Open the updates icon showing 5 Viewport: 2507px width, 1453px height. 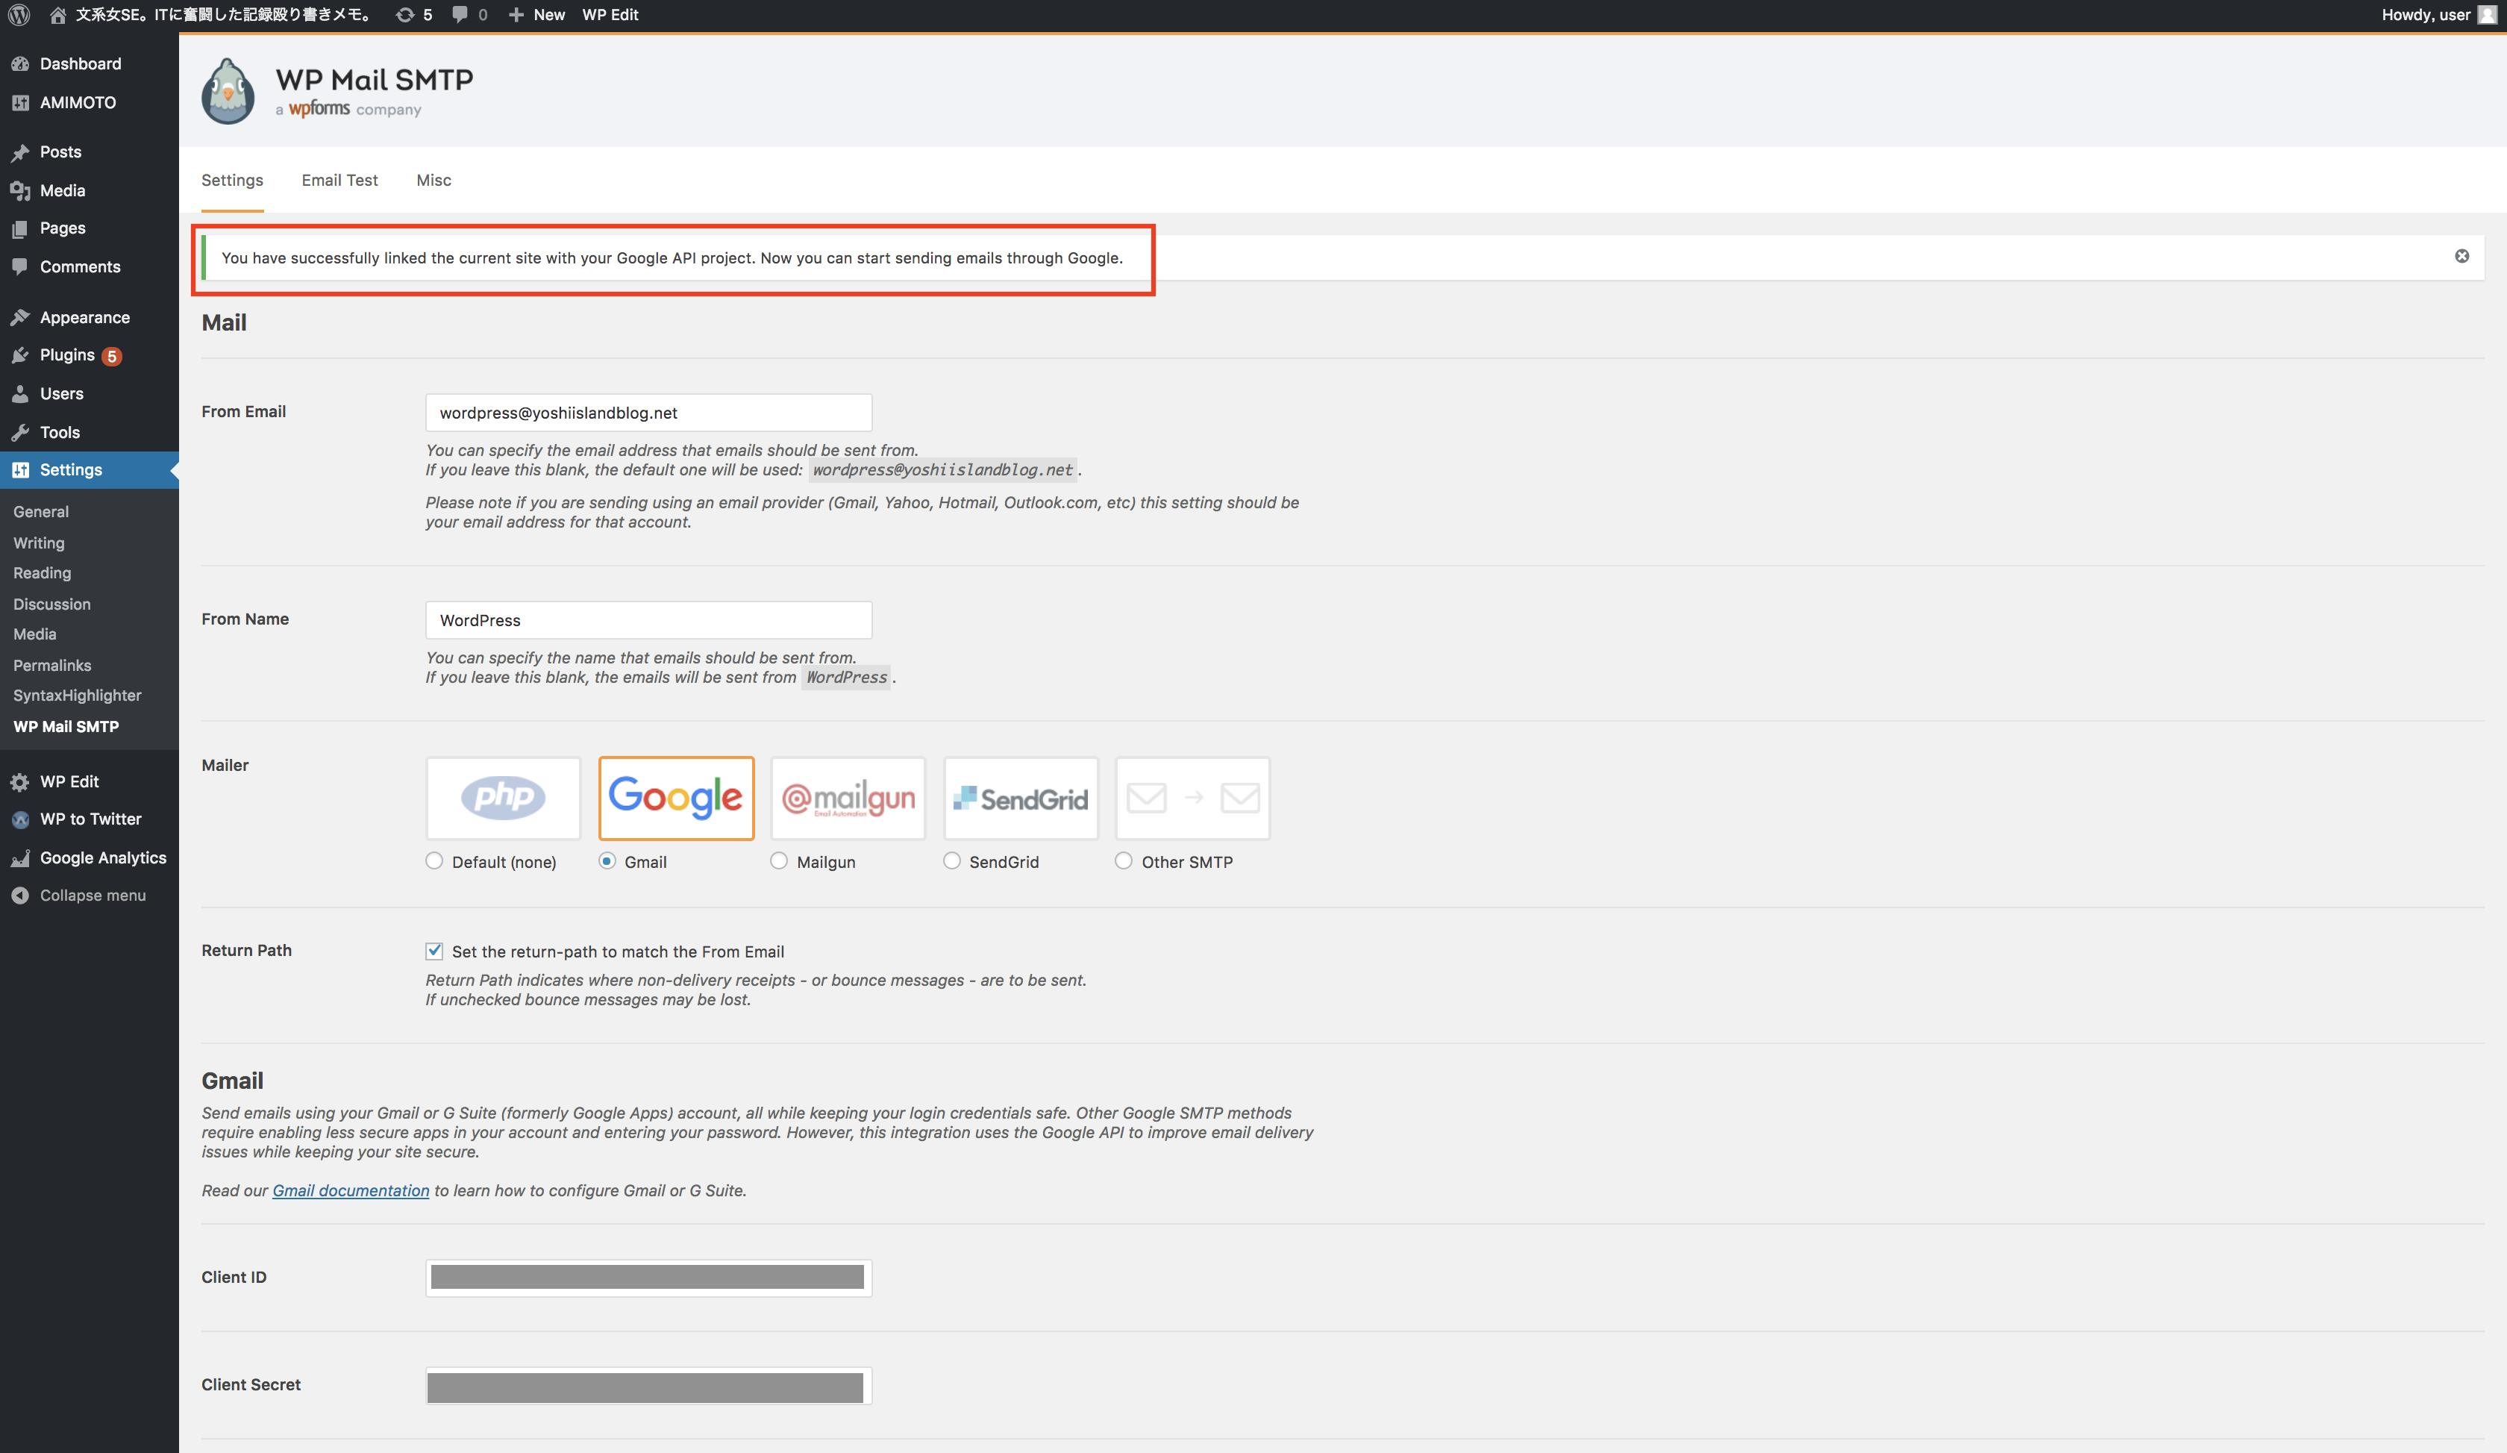414,15
